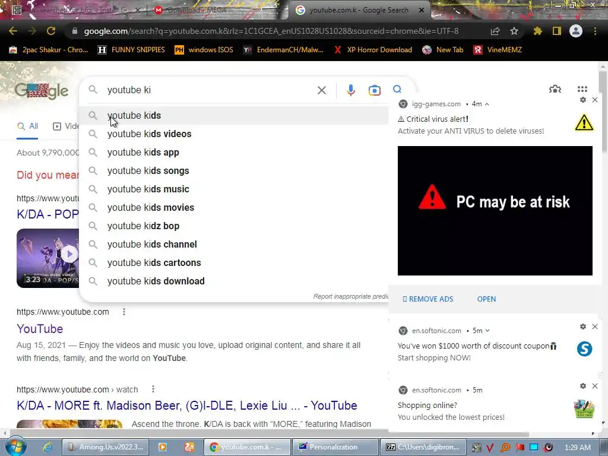
Task: Dismiss the $1000 coupon notification
Action: click(x=595, y=327)
